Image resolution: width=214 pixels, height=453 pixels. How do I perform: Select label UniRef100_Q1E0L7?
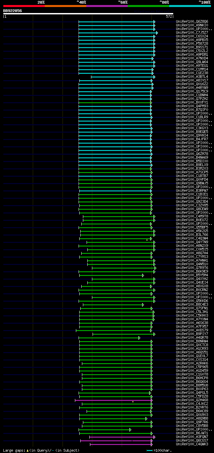(192, 356)
